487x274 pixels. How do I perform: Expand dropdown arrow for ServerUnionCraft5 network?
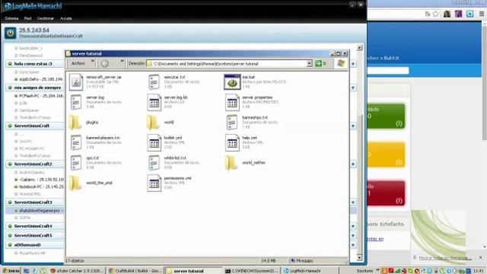coord(353,236)
